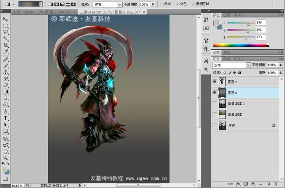Select the Zoom tool
Viewport: 285px width, 188px height.
[5, 158]
